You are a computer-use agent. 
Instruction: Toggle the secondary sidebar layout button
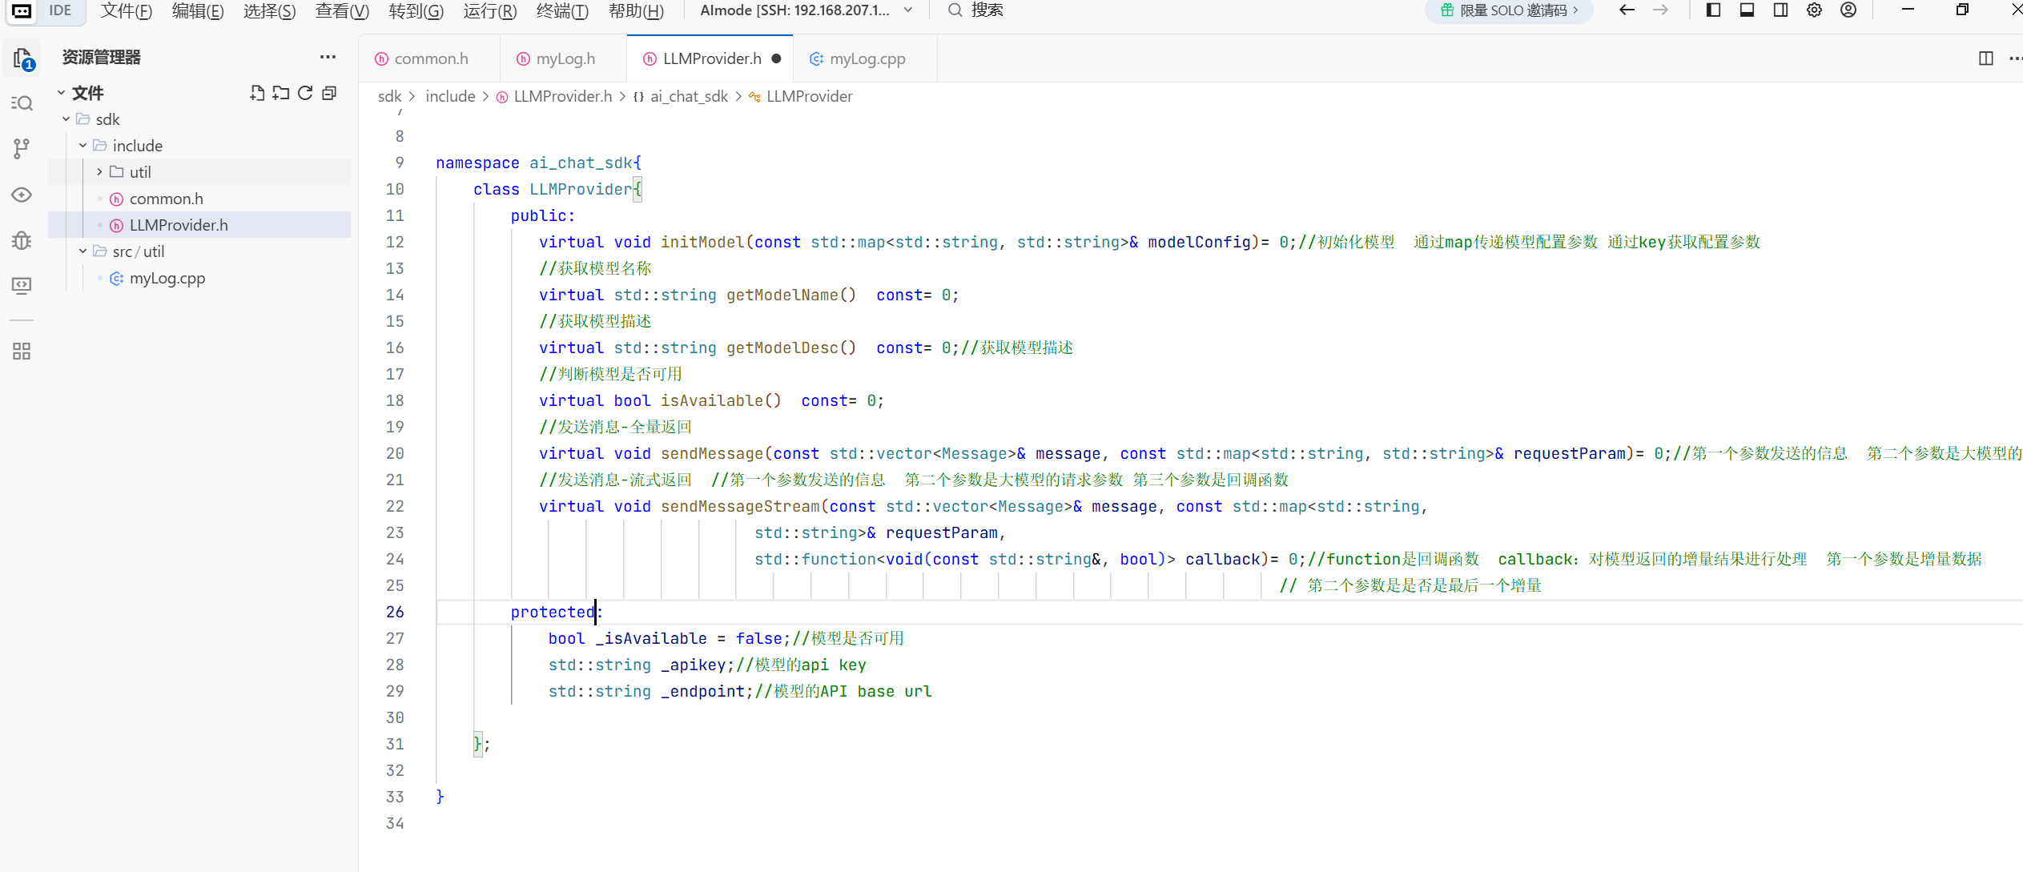[x=1780, y=10]
